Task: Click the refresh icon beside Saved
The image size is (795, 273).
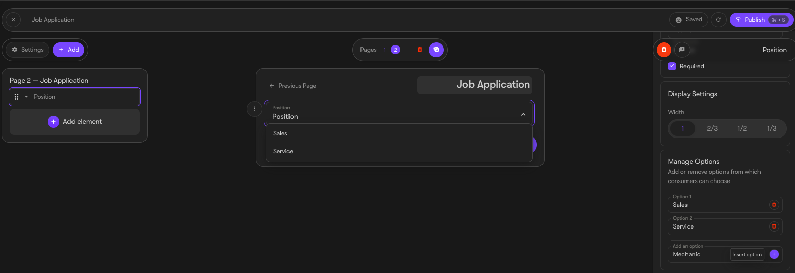Action: coord(718,20)
